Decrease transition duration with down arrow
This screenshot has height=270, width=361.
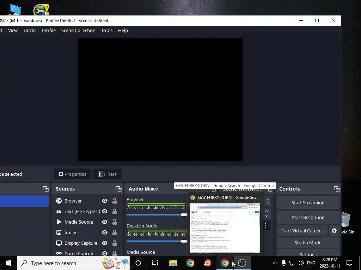pos(267,216)
